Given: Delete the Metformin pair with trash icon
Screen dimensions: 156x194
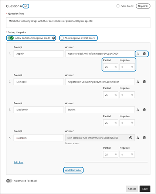Looking at the screenshot, I should 144,109.
